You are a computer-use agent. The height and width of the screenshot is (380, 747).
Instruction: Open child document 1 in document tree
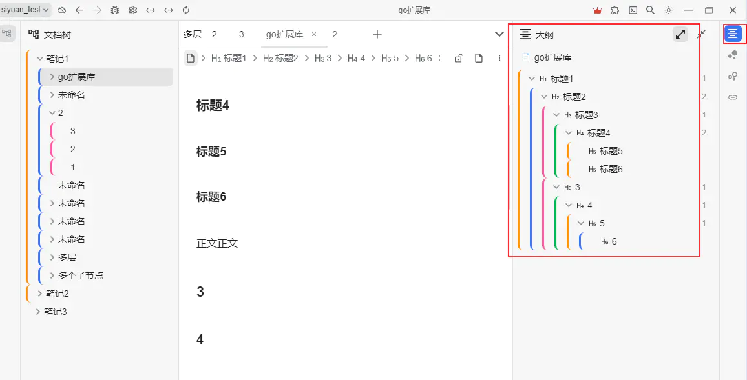pyautogui.click(x=72, y=167)
